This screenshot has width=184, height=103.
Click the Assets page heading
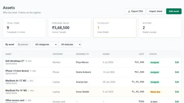click(x=9, y=8)
